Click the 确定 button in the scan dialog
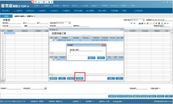The width and height of the screenshot is (173, 104). 91,58
